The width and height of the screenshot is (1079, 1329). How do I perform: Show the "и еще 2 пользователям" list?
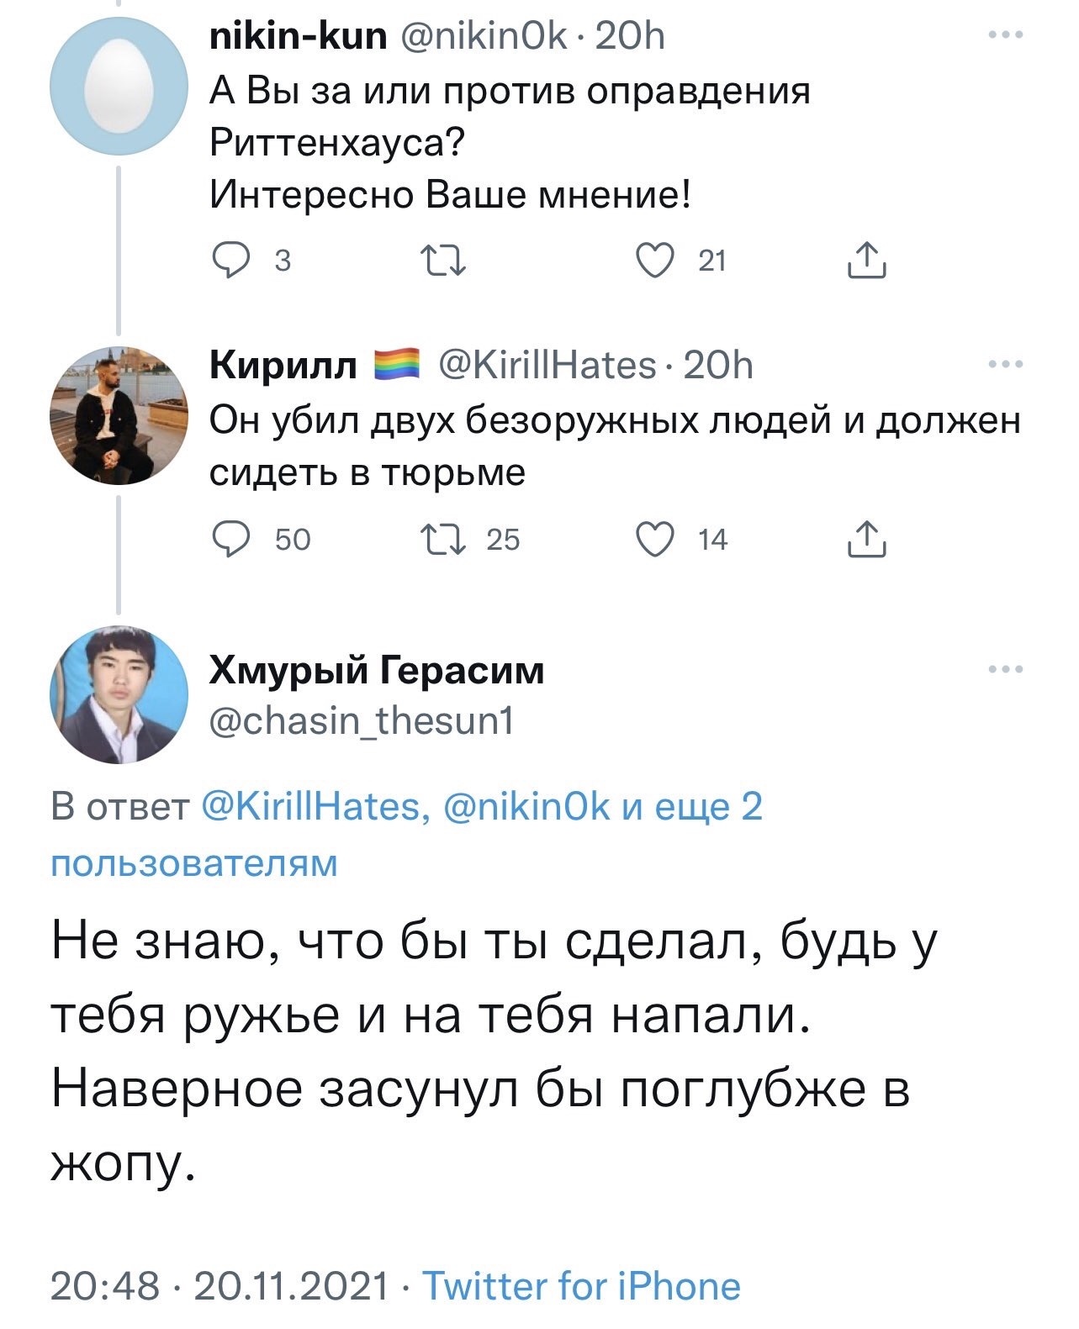pos(691,807)
